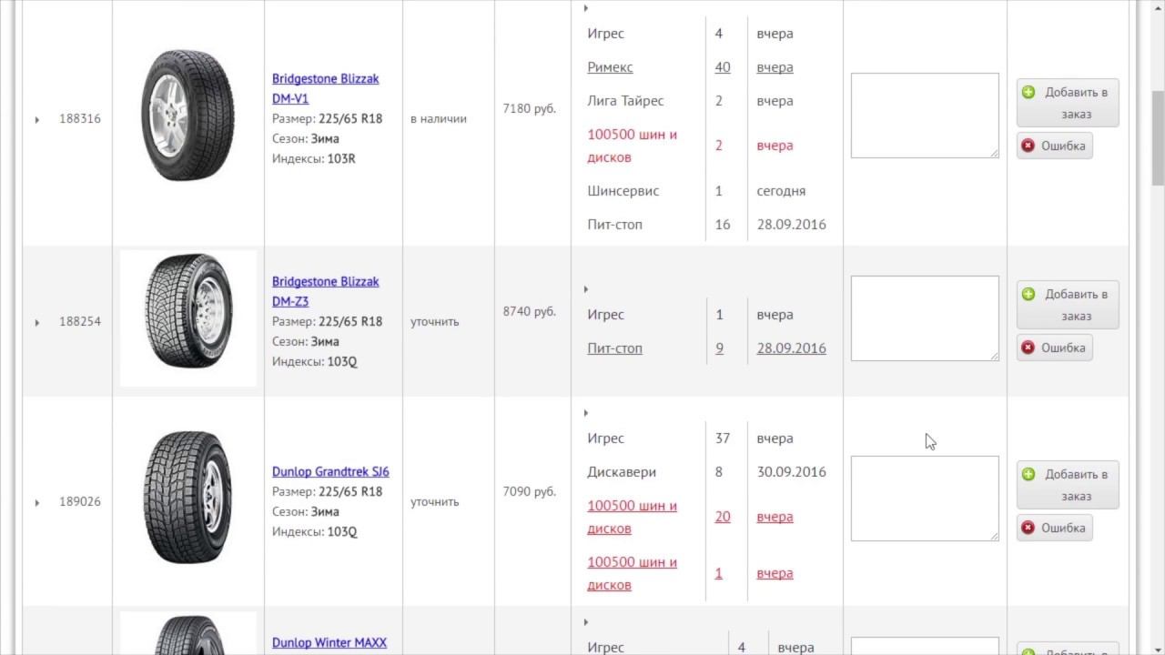
Task: Click green plus icon for Dunlop Grandtrek SJ6
Action: coord(1028,474)
